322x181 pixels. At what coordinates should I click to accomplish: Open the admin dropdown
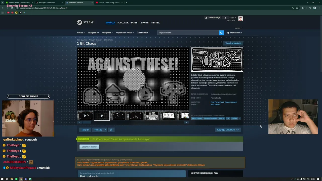(x=238, y=28)
